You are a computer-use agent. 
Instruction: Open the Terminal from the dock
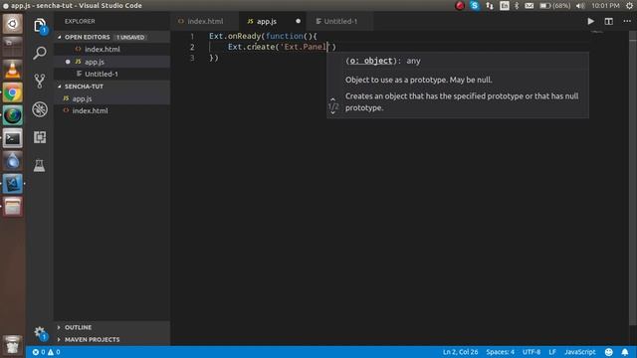pos(13,138)
